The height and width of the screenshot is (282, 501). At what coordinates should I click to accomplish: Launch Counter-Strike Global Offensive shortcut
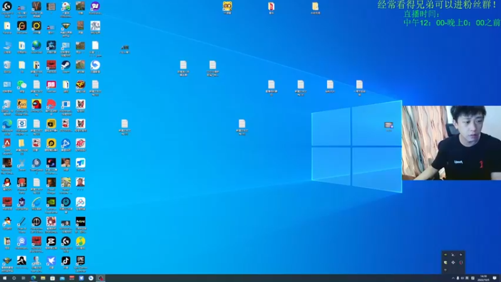coord(22,104)
